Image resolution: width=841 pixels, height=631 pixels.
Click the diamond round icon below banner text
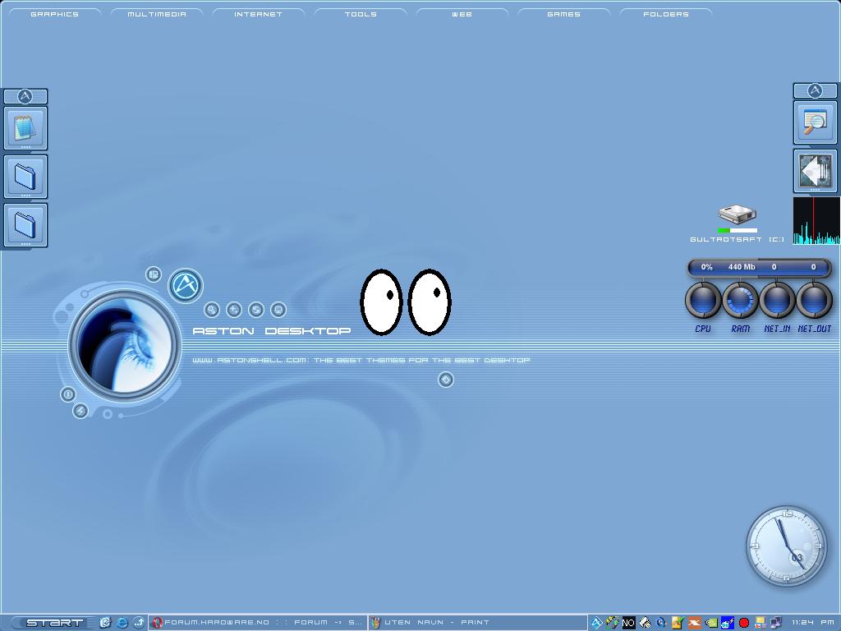click(446, 380)
